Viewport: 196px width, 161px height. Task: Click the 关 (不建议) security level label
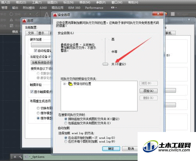119,64
